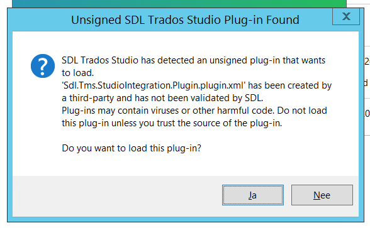Click the gray footer area left of Ja
Screen dimensions: 370x228
coord(116,195)
